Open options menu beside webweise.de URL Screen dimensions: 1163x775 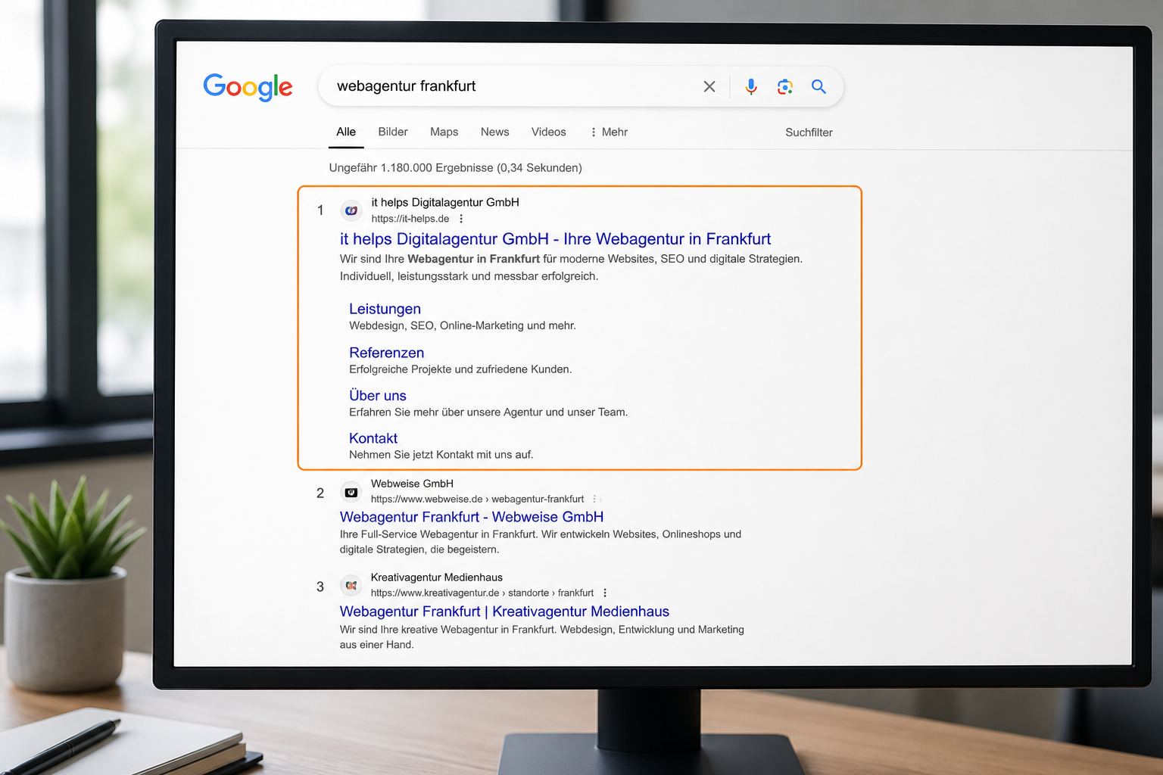tap(594, 500)
